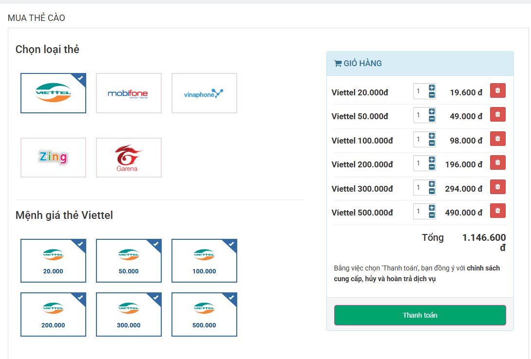Decrease quantity of Viettel 50.000đ
Viewport: 531px width, 359px height.
point(432,119)
